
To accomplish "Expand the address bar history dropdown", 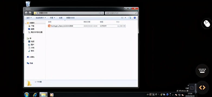I will tap(99, 13).
